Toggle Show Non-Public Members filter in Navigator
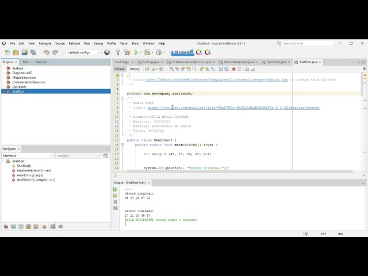Image resolution: width=368 pixels, height=276 pixels. tap(28, 227)
